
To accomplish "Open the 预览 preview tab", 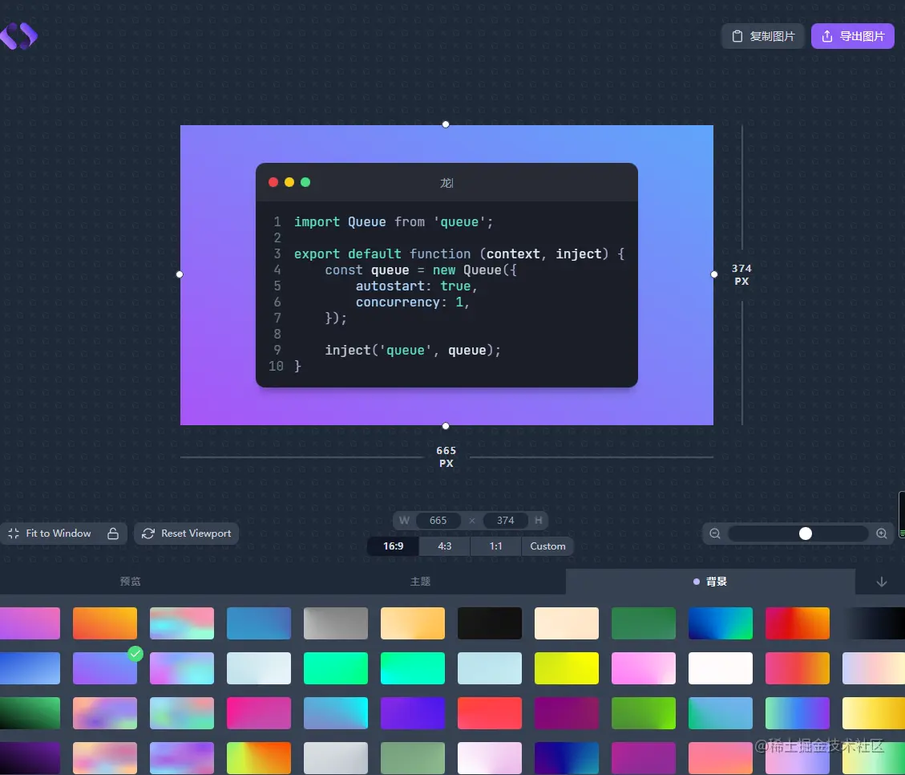I will coord(131,582).
